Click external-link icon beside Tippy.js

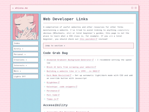click(x=57, y=99)
